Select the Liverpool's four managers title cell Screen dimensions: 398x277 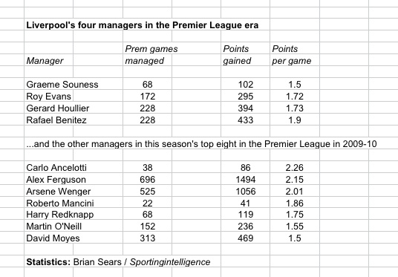coord(143,25)
